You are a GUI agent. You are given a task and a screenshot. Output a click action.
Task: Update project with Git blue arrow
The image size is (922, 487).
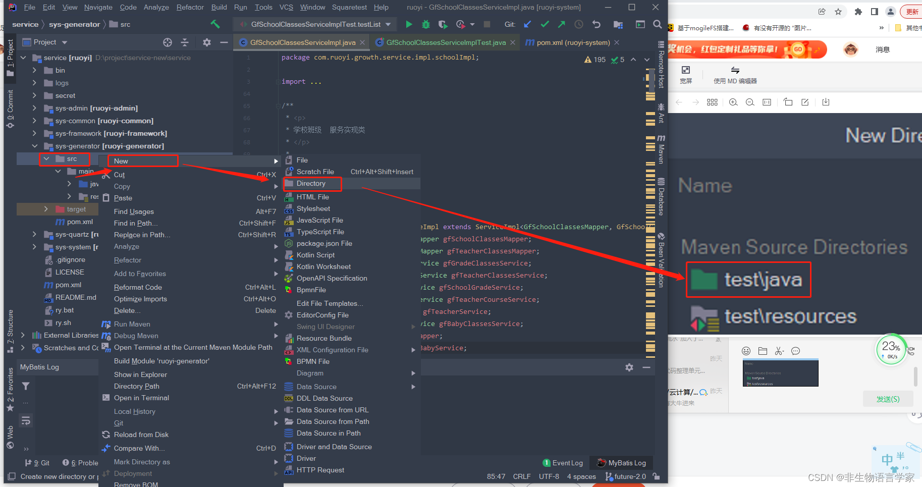(527, 24)
